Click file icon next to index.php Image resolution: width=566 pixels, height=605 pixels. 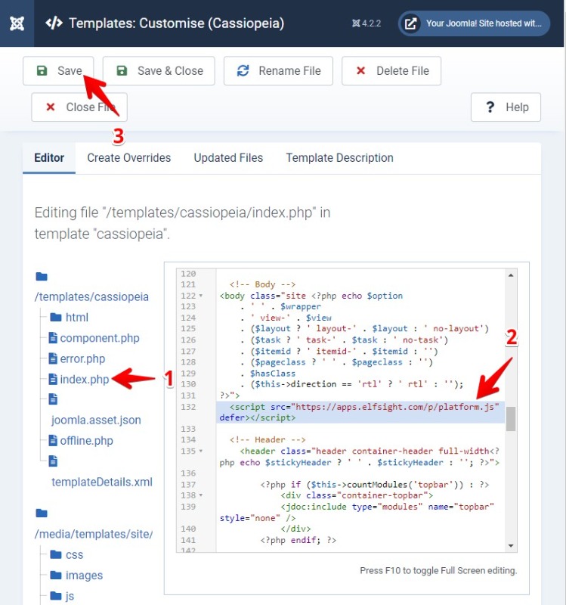(53, 380)
